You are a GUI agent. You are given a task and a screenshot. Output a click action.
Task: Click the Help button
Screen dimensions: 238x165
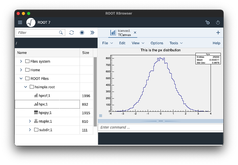[x=216, y=43]
